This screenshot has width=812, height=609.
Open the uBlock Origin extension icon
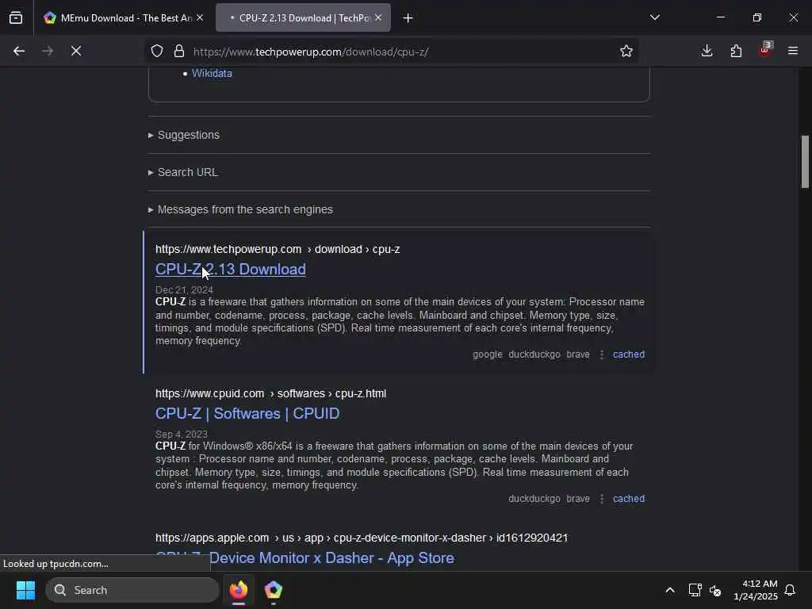(765, 50)
